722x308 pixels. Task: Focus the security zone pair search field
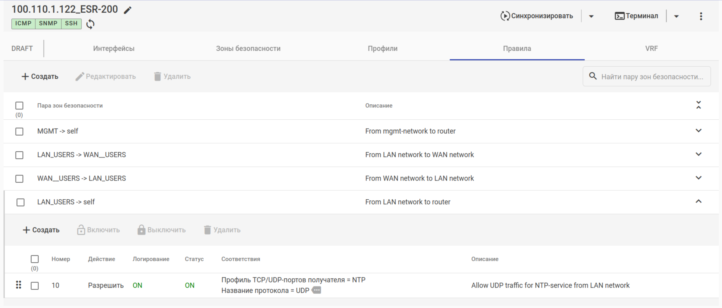tap(652, 77)
